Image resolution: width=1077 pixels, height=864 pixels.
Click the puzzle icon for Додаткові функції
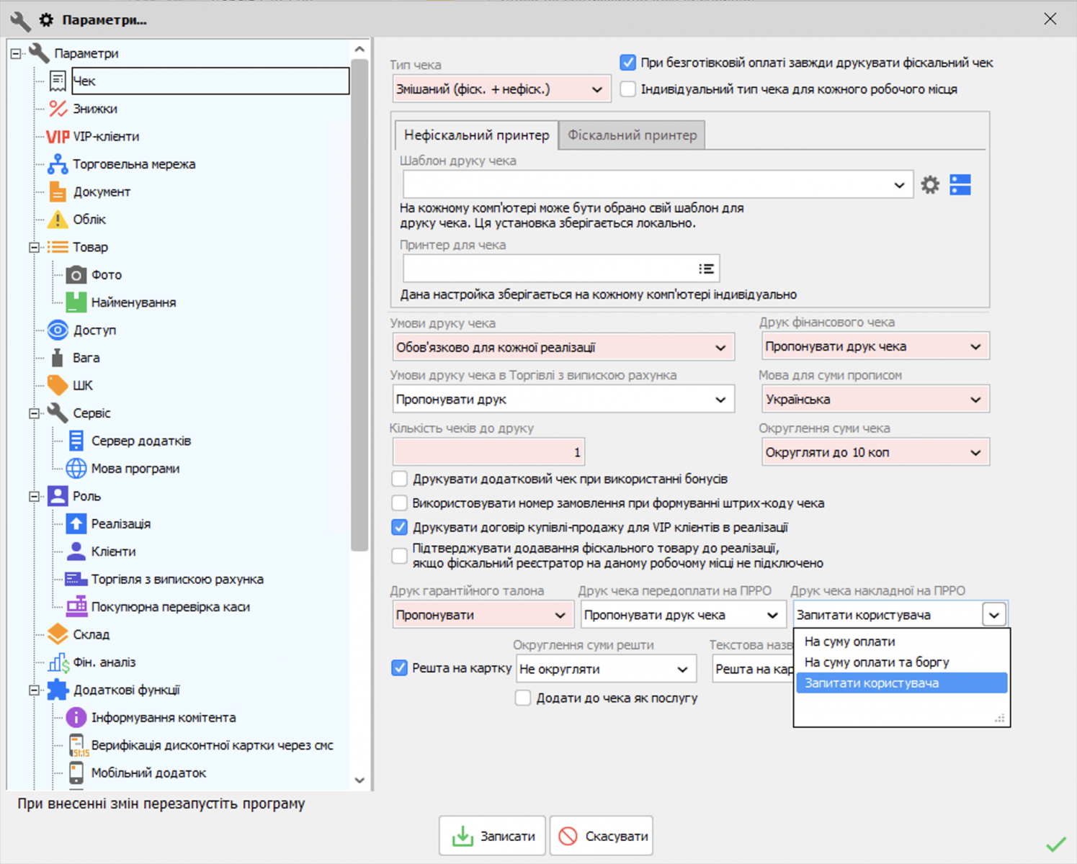point(58,690)
